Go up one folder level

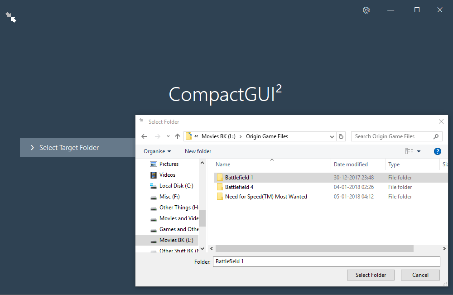(x=178, y=136)
